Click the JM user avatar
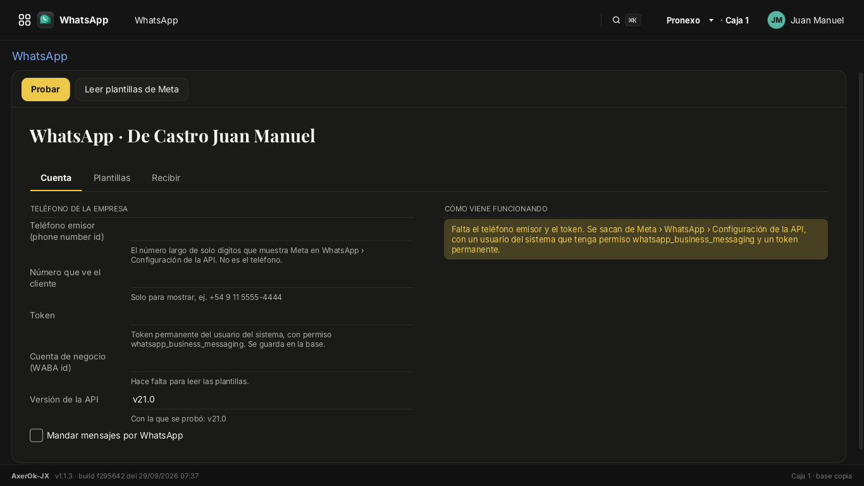 click(776, 20)
